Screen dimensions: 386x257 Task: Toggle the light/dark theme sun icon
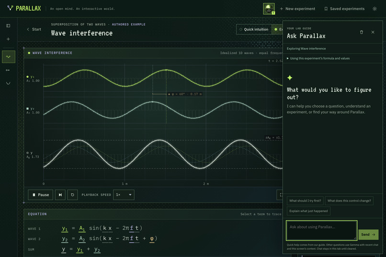375,9
